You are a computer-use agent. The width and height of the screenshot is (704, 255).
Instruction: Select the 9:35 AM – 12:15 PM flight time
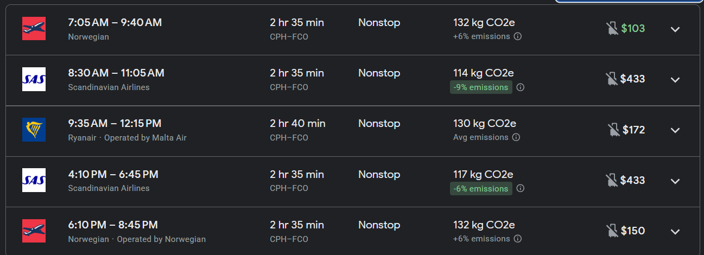[x=115, y=124]
